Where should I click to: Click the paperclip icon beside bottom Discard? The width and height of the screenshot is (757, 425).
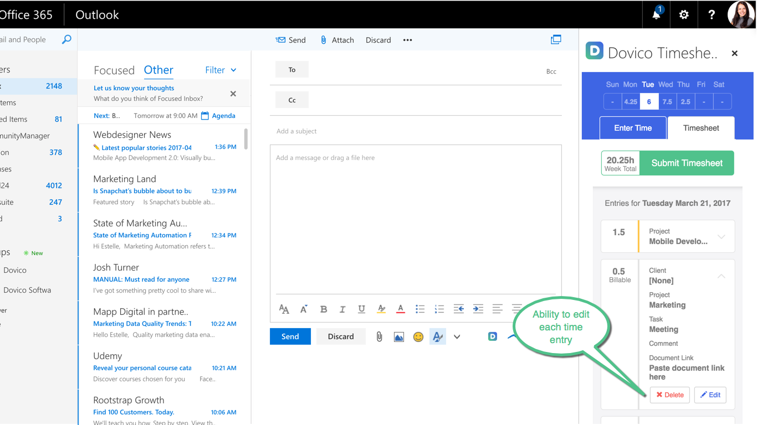click(x=379, y=336)
